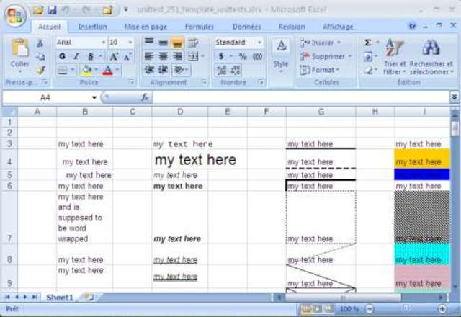Zoom out with the minus button

370,309
